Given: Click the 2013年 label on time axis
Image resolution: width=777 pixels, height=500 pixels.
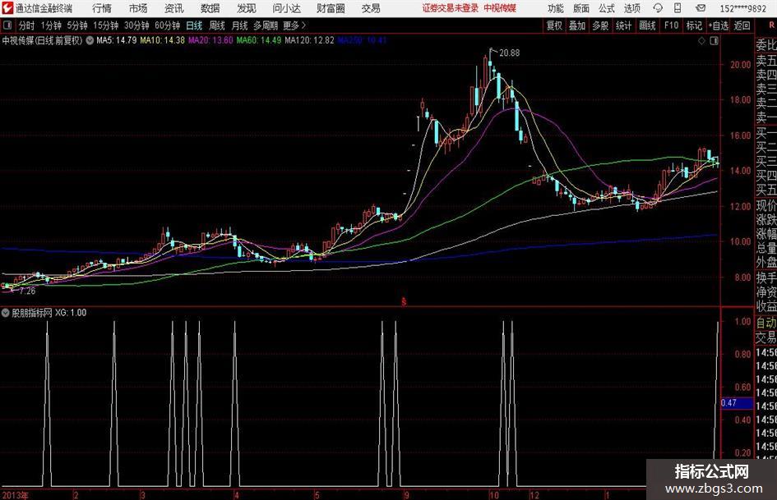Looking at the screenshot, I should tap(16, 495).
